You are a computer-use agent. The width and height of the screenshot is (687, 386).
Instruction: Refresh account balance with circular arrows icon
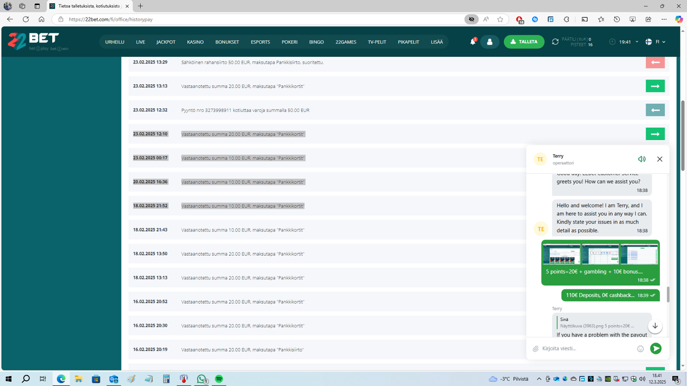pos(555,42)
